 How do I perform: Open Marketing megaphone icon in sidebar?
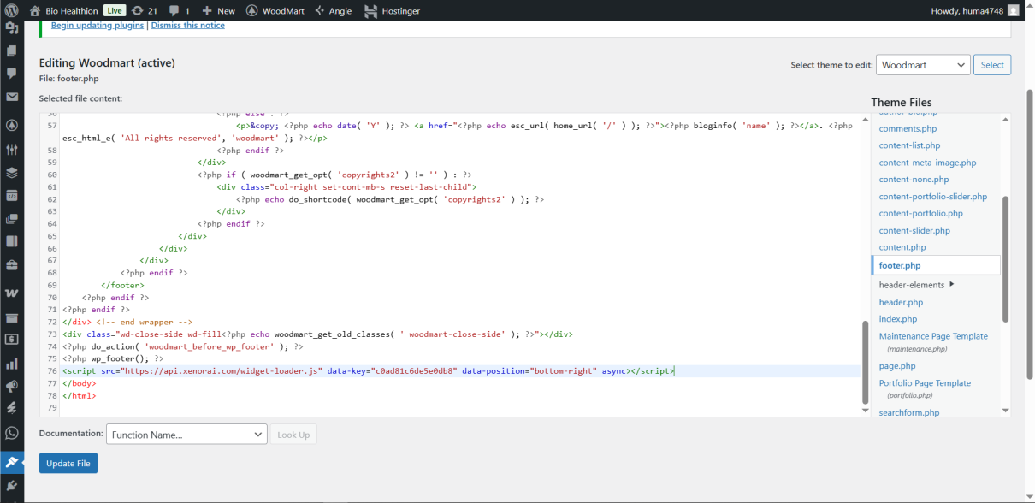(x=12, y=387)
